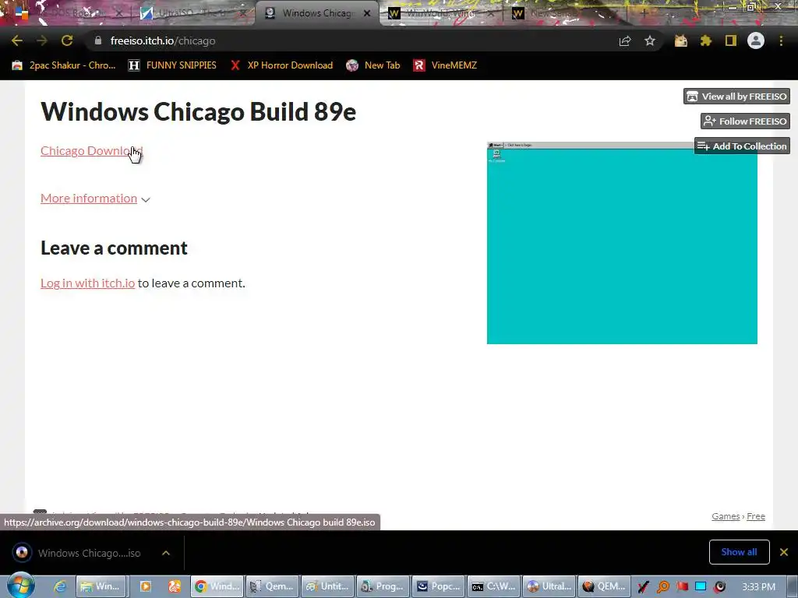Share this page via the share icon

625,41
